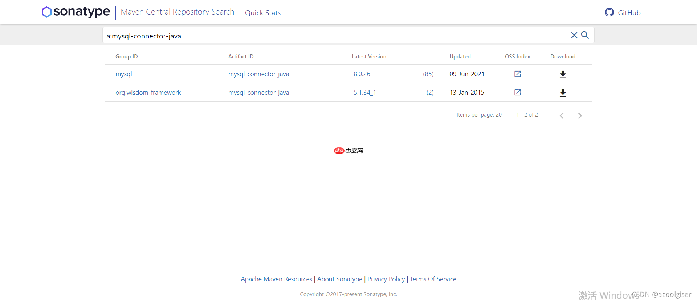Show all 85 versions of mysql connector

click(x=428, y=74)
